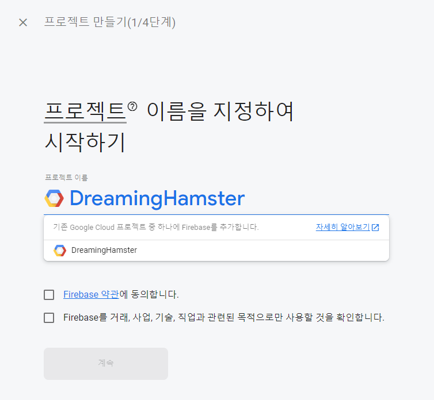The width and height of the screenshot is (434, 400).
Task: Click the small 프로젝트 이름 field label
Action: (x=66, y=178)
